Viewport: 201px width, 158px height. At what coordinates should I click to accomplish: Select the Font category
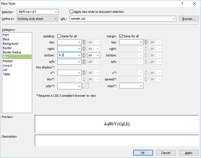point(6,35)
